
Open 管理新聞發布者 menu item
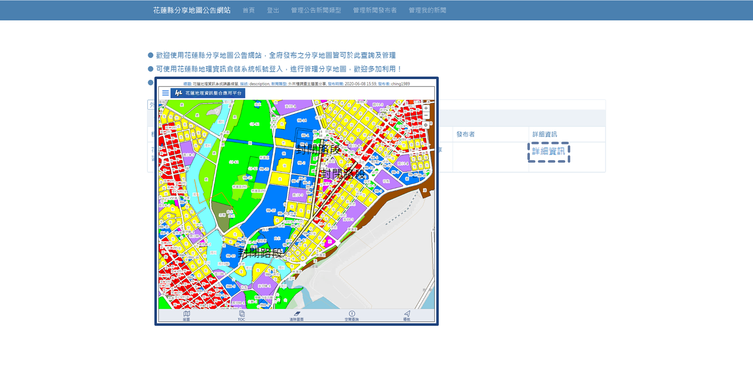click(375, 10)
